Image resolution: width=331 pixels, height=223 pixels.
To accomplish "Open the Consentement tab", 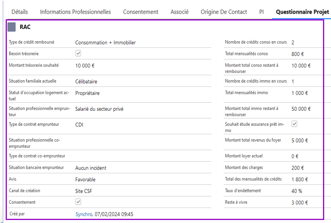I will point(141,12).
